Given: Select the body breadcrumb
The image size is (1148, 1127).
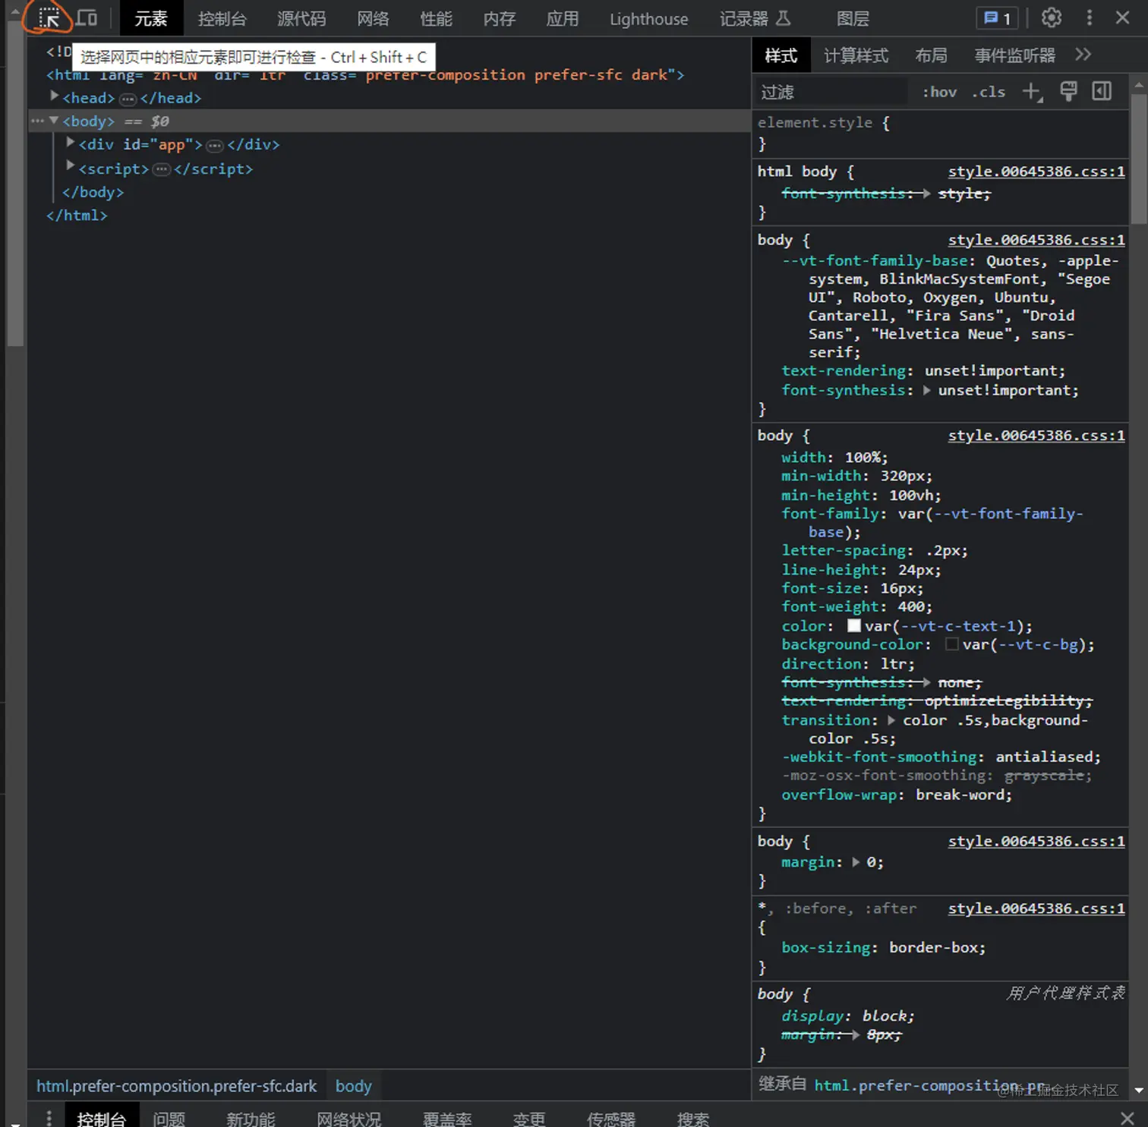Looking at the screenshot, I should (x=354, y=1086).
